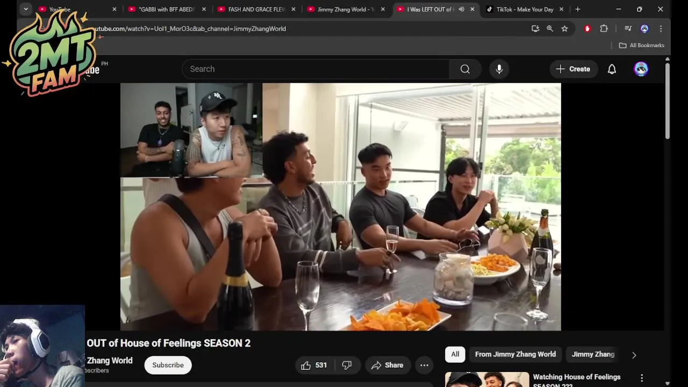Open YouTube notifications bell

point(612,69)
